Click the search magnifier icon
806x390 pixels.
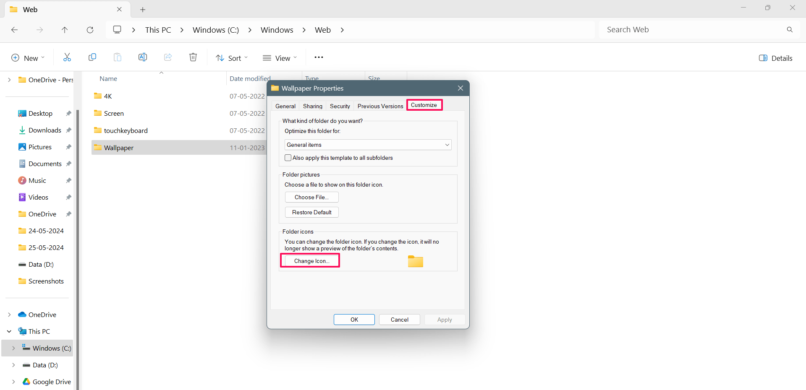click(790, 30)
